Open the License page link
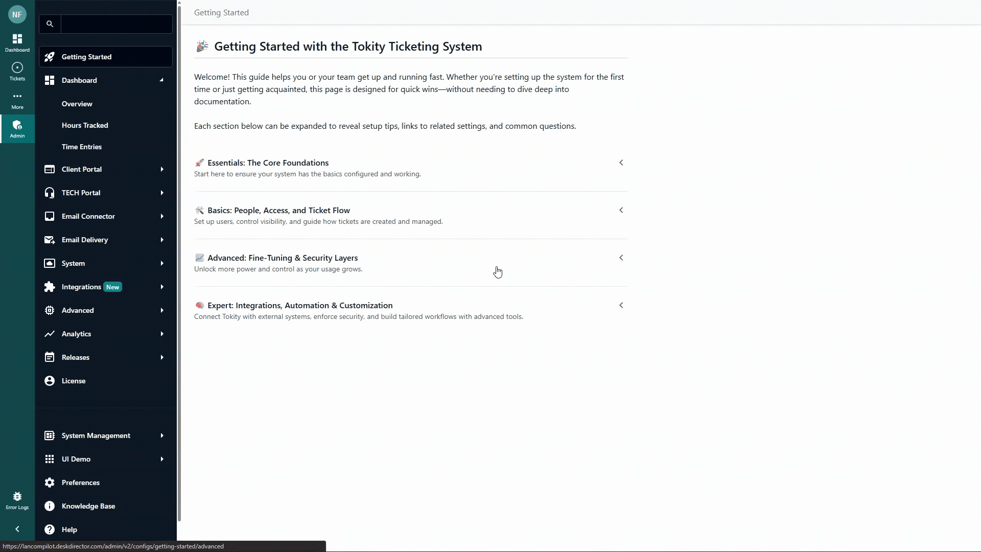This screenshot has height=552, width=981. click(x=74, y=381)
